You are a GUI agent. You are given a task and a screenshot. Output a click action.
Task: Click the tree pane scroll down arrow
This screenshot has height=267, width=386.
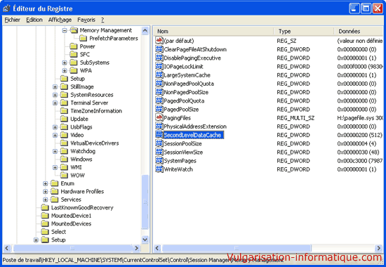tap(145, 239)
